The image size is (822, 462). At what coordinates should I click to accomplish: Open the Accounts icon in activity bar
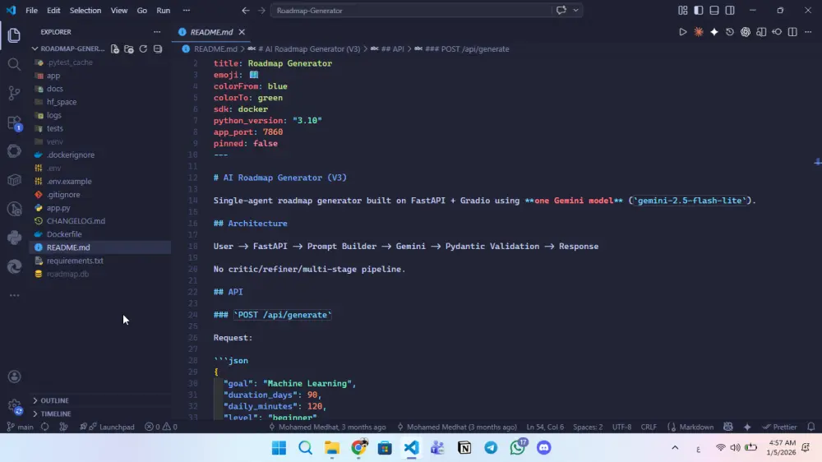(14, 377)
